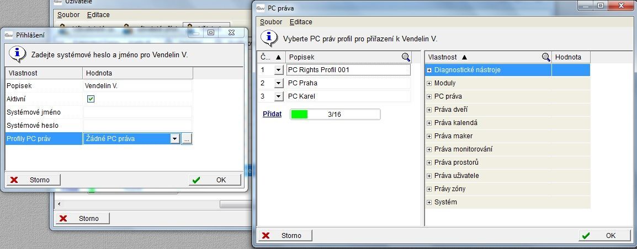Click sort arrow beside Vlastnost header in PC práva
The width and height of the screenshot is (637, 249).
click(x=464, y=57)
